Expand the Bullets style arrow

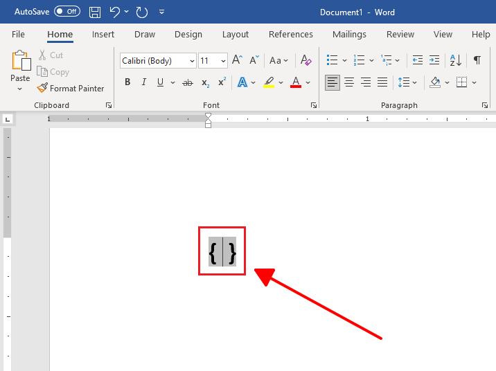click(344, 60)
